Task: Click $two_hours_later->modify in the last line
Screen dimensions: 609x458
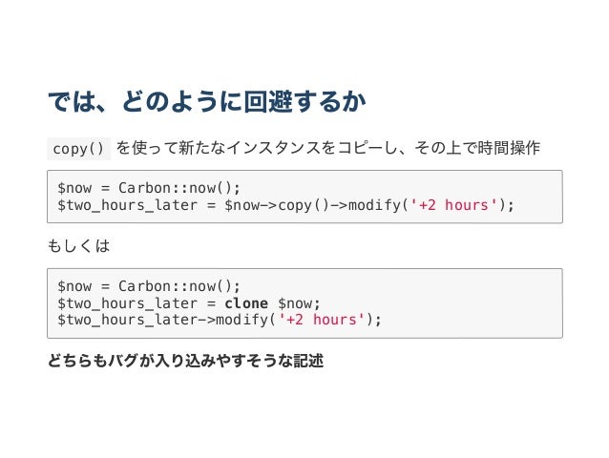Action: (x=162, y=320)
